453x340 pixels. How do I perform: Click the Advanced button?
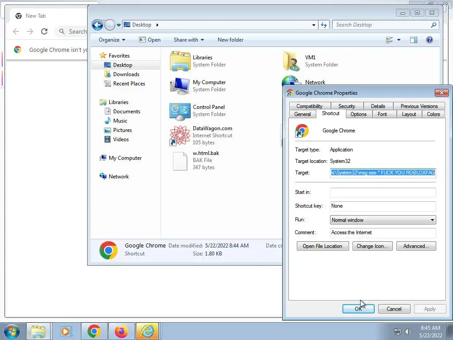(x=416, y=246)
